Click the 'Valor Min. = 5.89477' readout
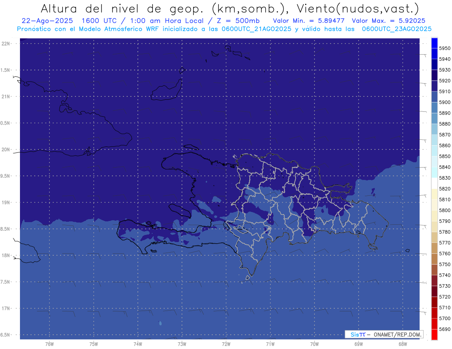Image resolution: width=452 pixels, height=349 pixels. pyautogui.click(x=310, y=21)
